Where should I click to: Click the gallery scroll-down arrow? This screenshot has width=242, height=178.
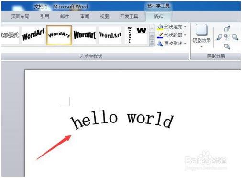coord(152,35)
